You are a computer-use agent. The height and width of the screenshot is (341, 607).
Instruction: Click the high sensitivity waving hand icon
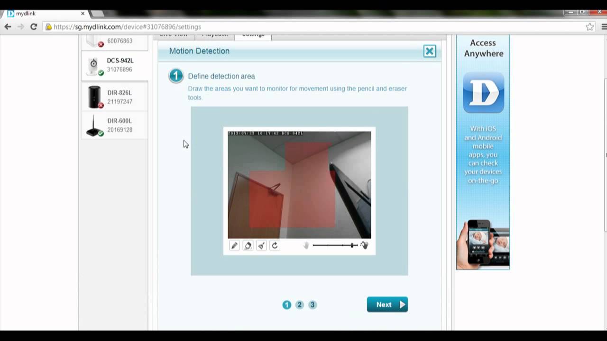tap(364, 245)
